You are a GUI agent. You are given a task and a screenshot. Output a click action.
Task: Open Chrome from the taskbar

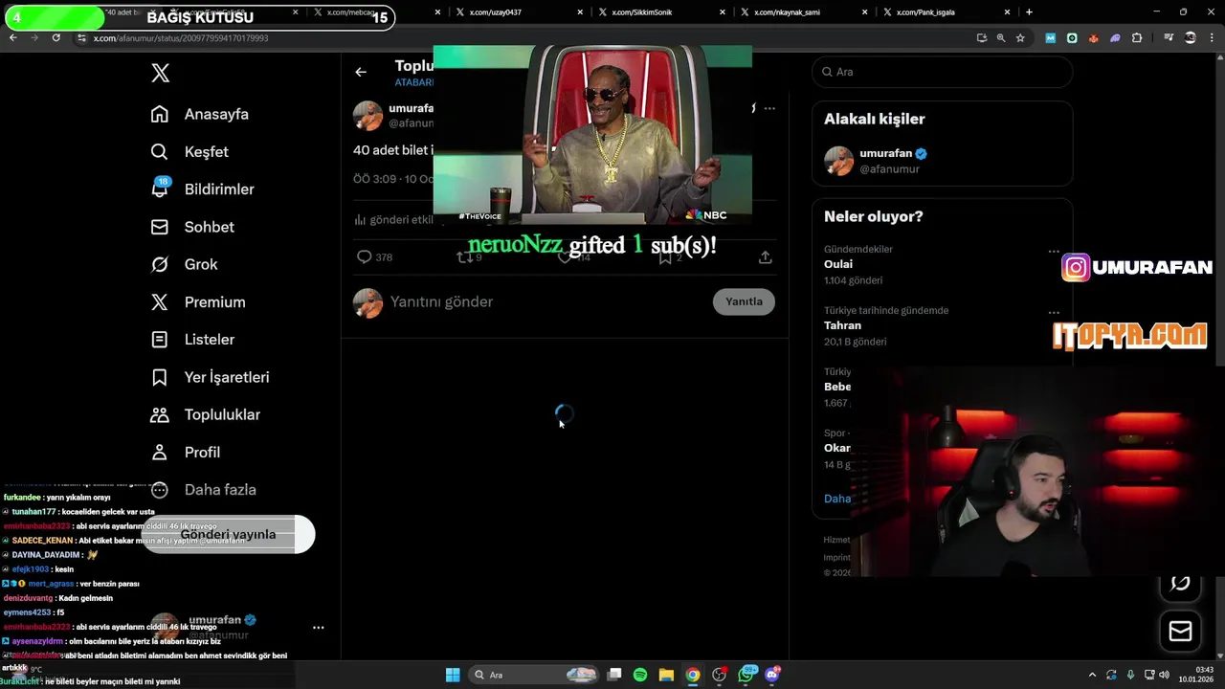[692, 675]
